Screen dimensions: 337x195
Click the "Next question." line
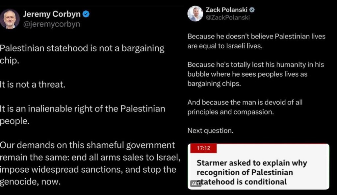point(210,131)
